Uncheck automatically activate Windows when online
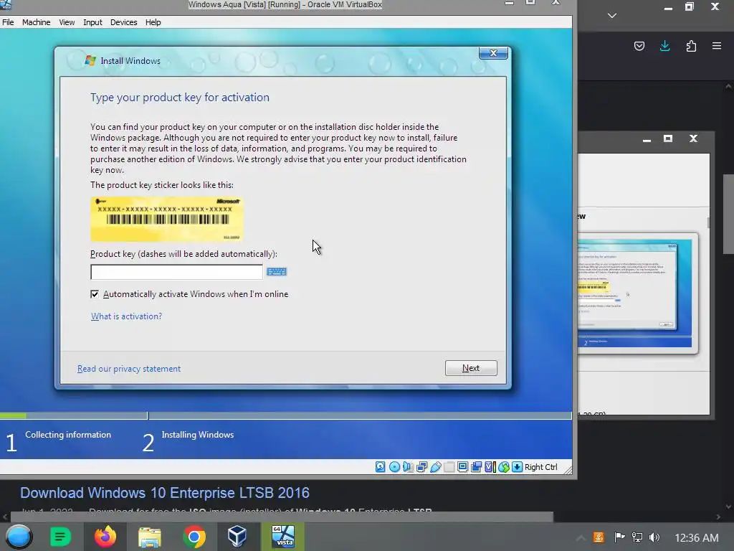This screenshot has height=551, width=734. (95, 294)
